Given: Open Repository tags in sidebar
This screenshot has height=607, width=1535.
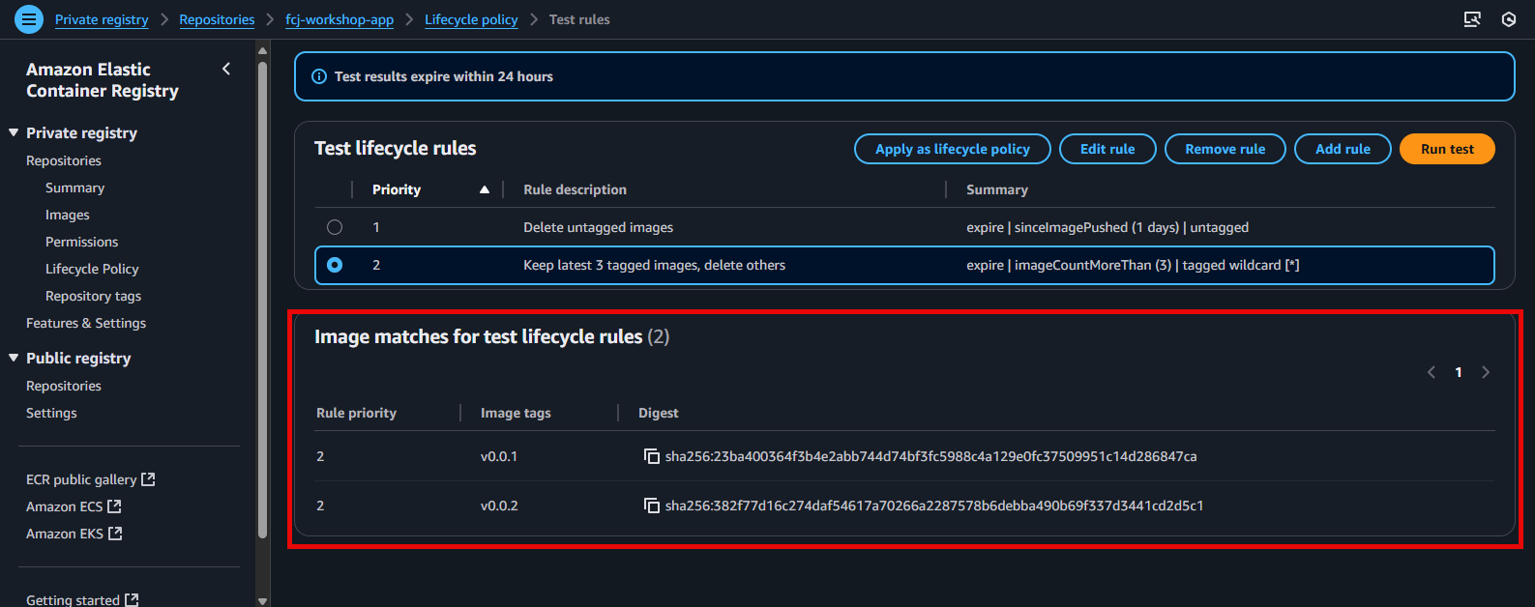Looking at the screenshot, I should point(93,296).
